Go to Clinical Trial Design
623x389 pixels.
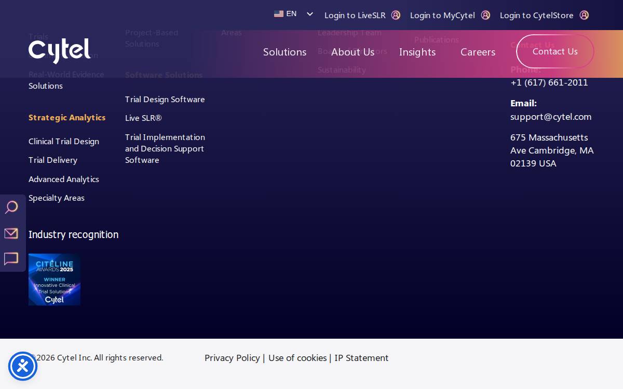pyautogui.click(x=64, y=141)
